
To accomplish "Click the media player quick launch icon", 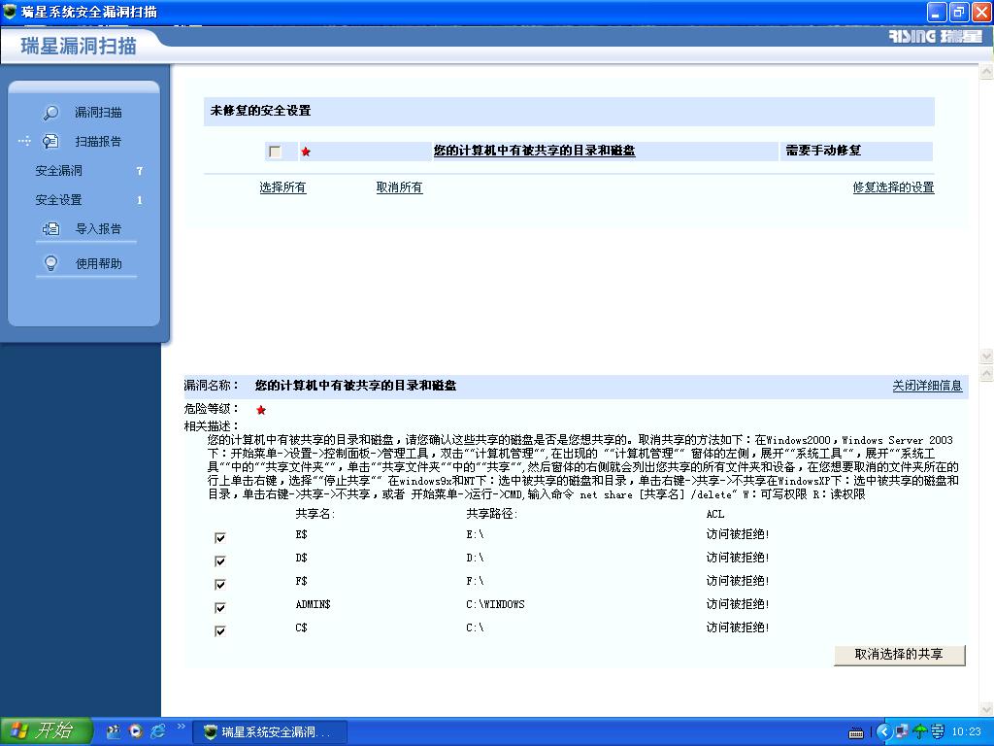I will (136, 731).
